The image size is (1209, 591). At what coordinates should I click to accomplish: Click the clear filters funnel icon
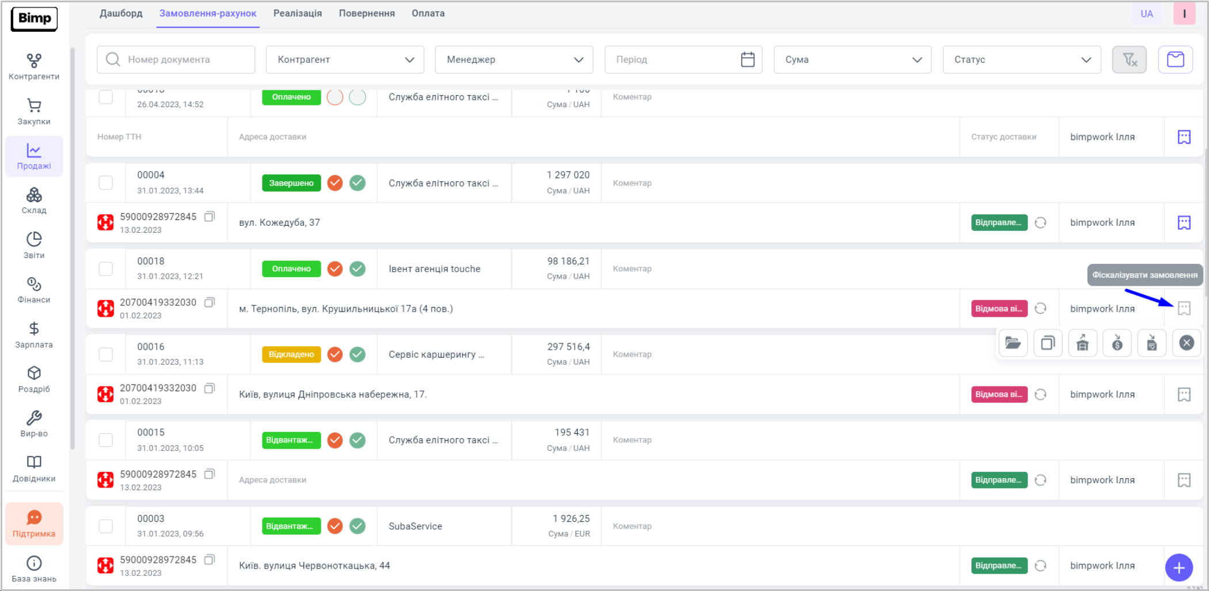(1129, 59)
